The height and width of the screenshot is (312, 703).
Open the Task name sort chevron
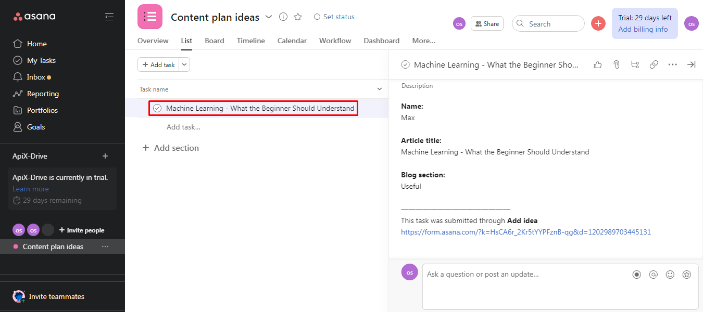coord(379,89)
